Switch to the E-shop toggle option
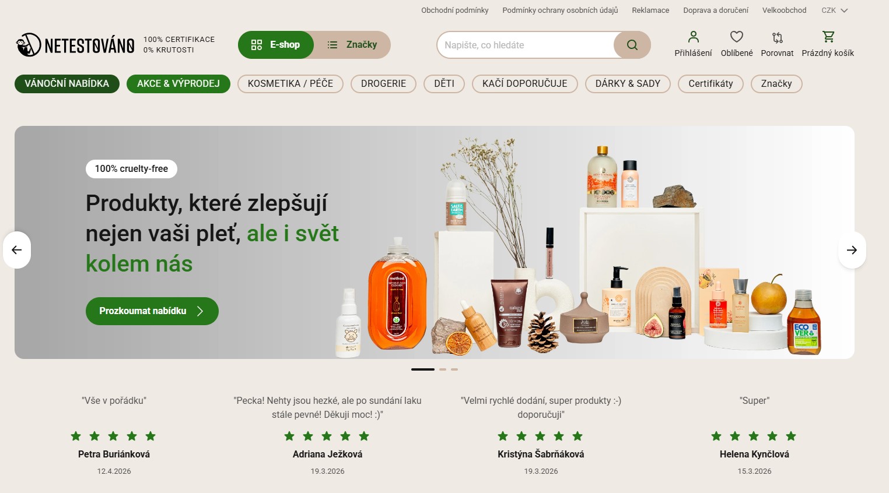The height and width of the screenshot is (493, 889). point(276,45)
